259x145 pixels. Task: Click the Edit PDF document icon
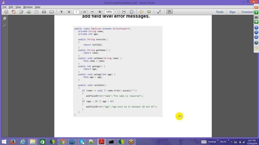click(x=21, y=12)
